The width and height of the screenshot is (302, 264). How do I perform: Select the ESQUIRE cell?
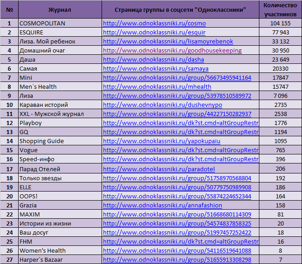60,33
